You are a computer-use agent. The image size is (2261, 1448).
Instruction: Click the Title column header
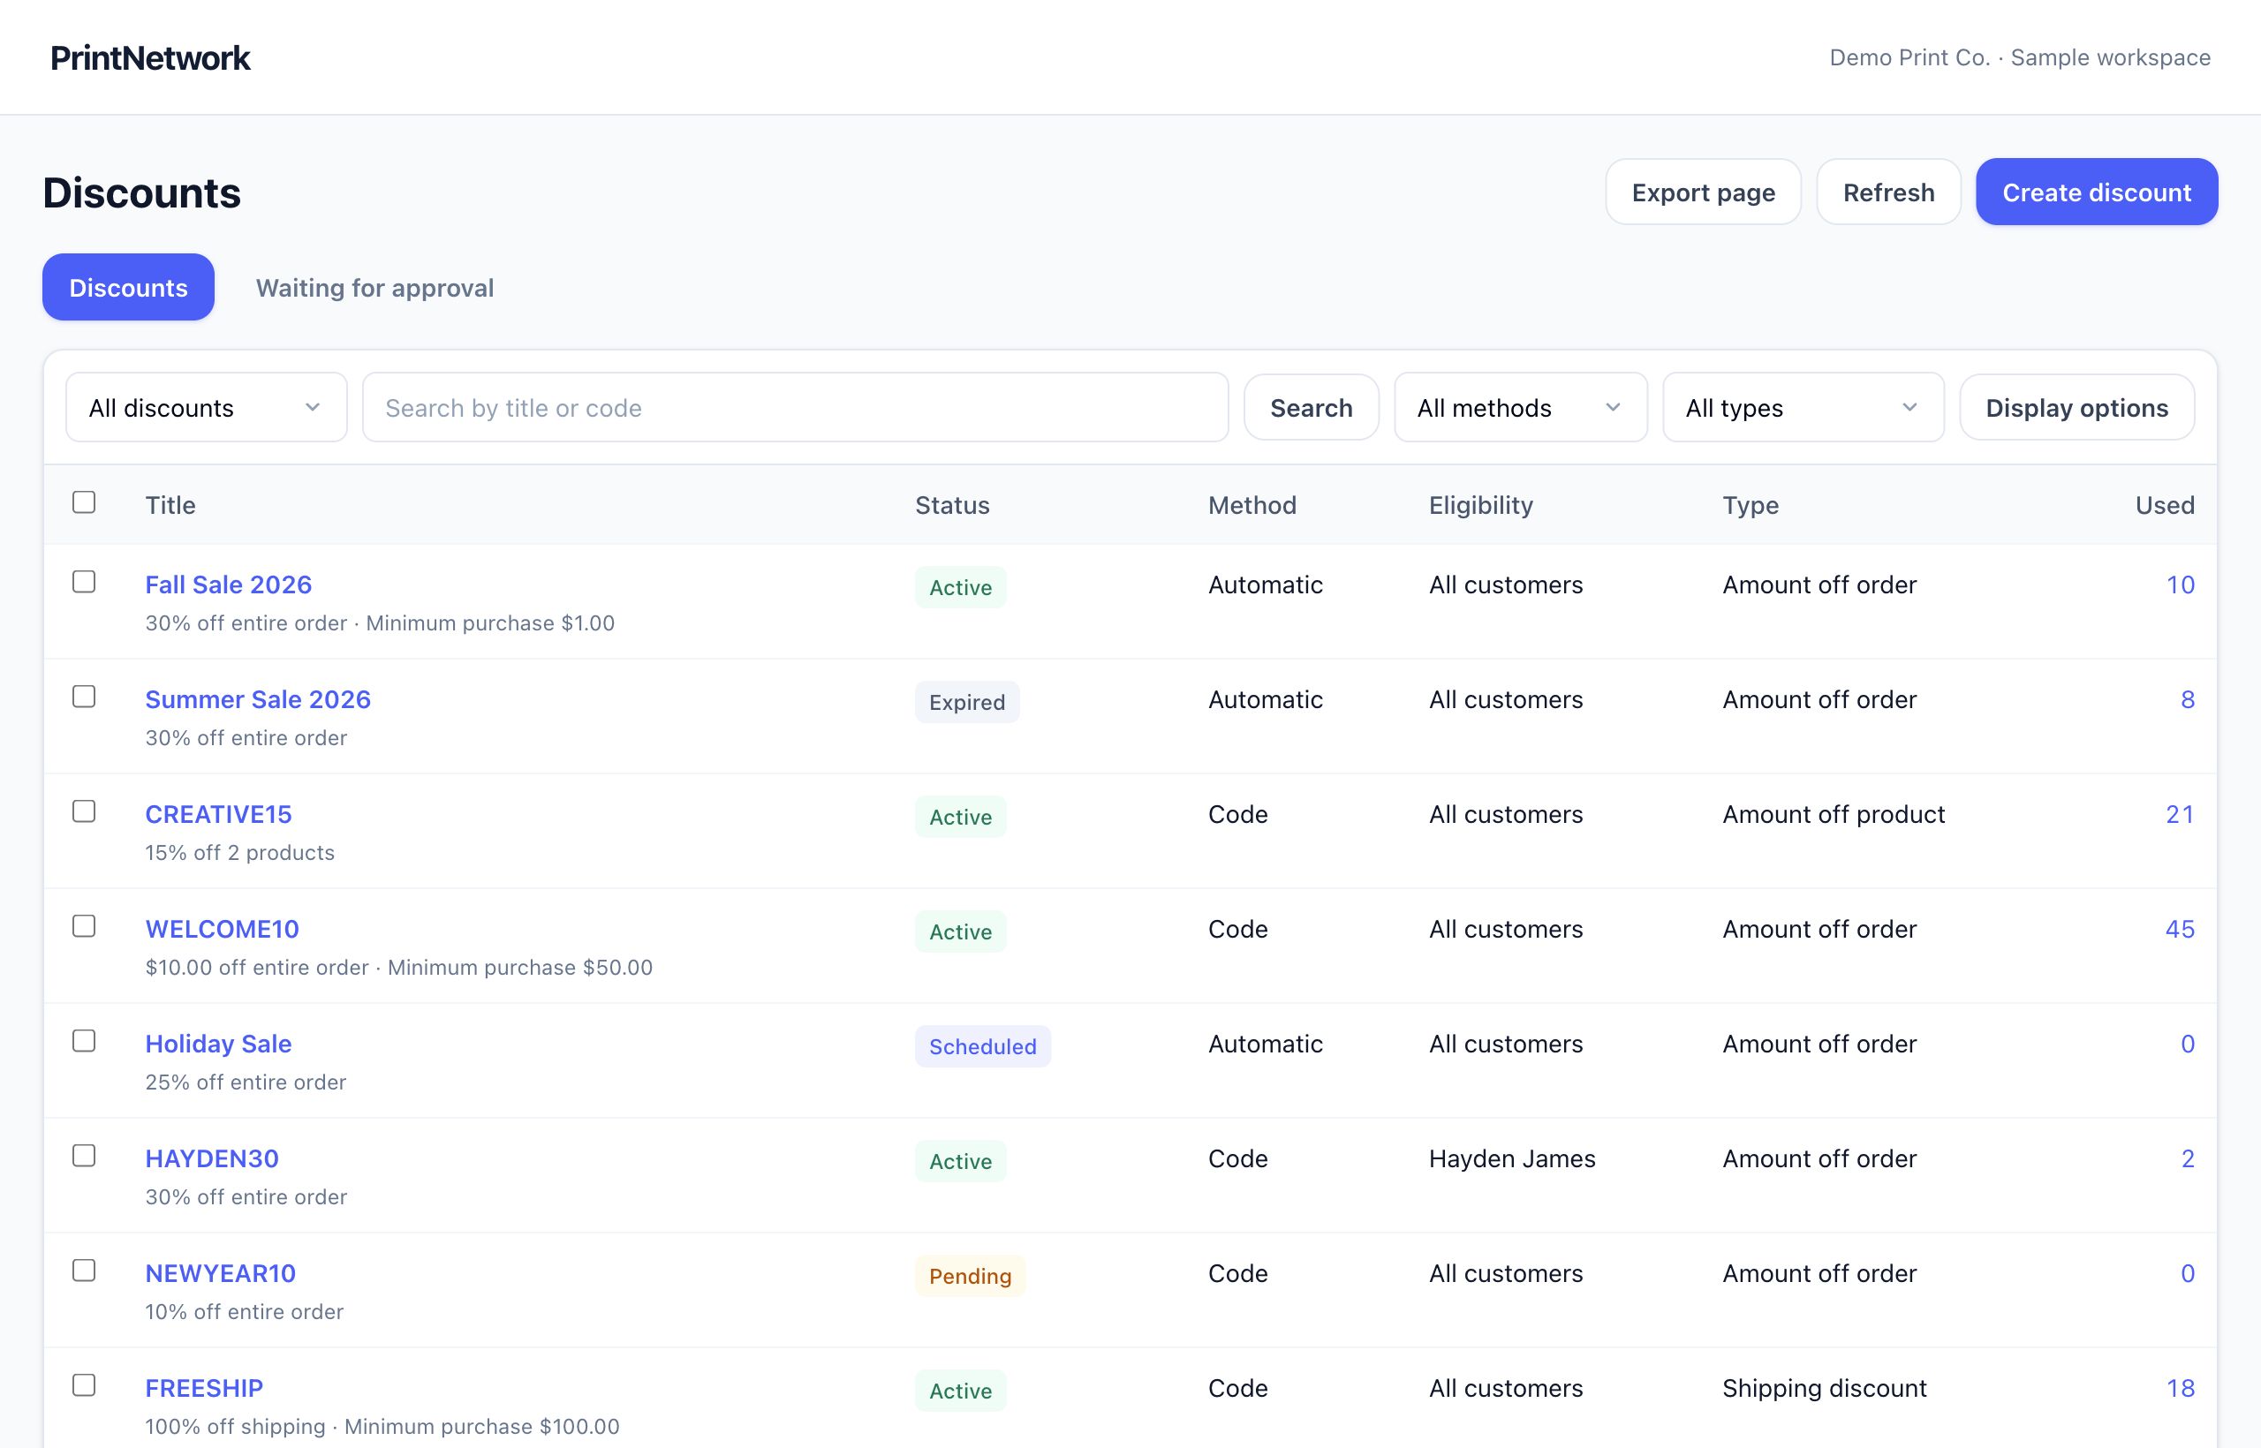coord(170,505)
